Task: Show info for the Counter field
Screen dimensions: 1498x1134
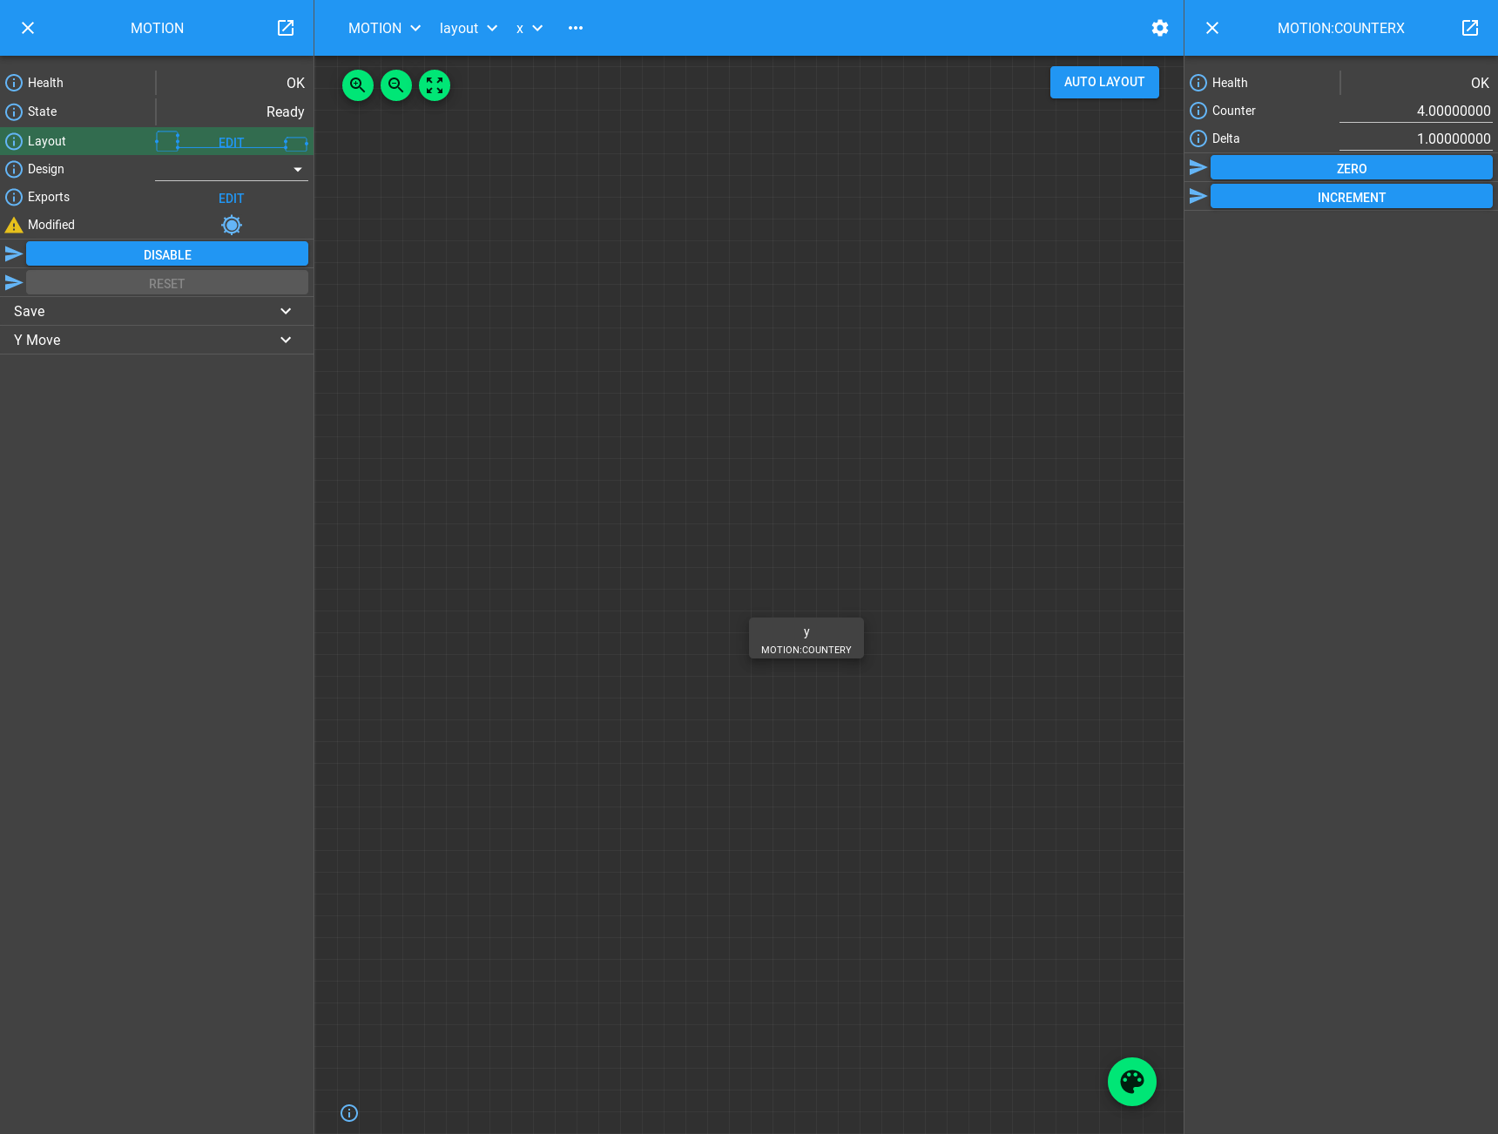Action: pos(1198,111)
